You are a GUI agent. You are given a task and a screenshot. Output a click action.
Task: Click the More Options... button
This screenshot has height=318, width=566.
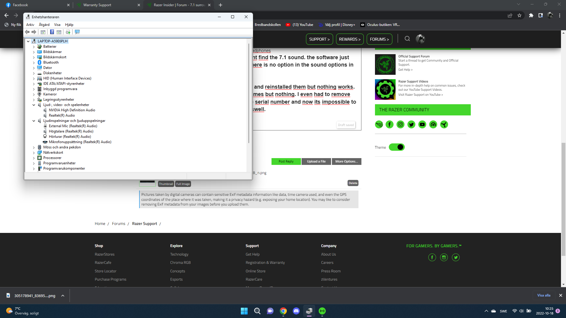(x=346, y=161)
